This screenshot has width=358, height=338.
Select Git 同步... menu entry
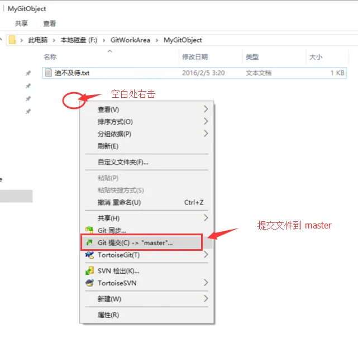click(x=146, y=230)
